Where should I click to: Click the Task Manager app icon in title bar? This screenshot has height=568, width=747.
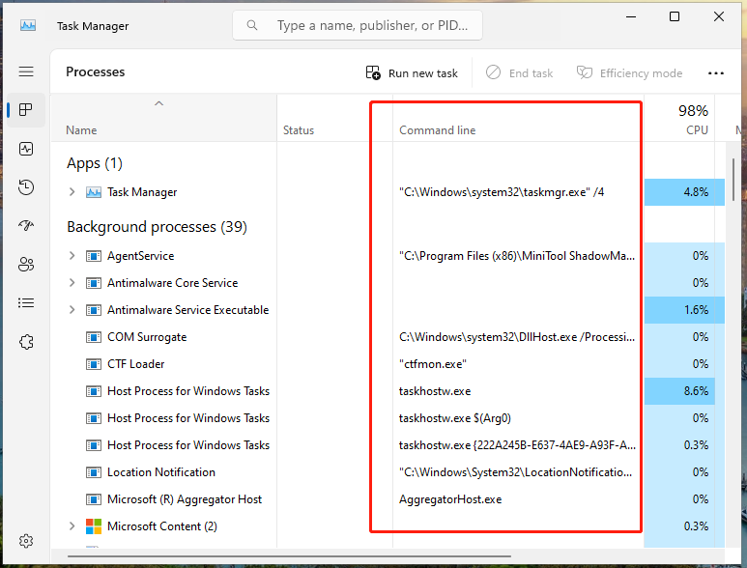coord(28,25)
